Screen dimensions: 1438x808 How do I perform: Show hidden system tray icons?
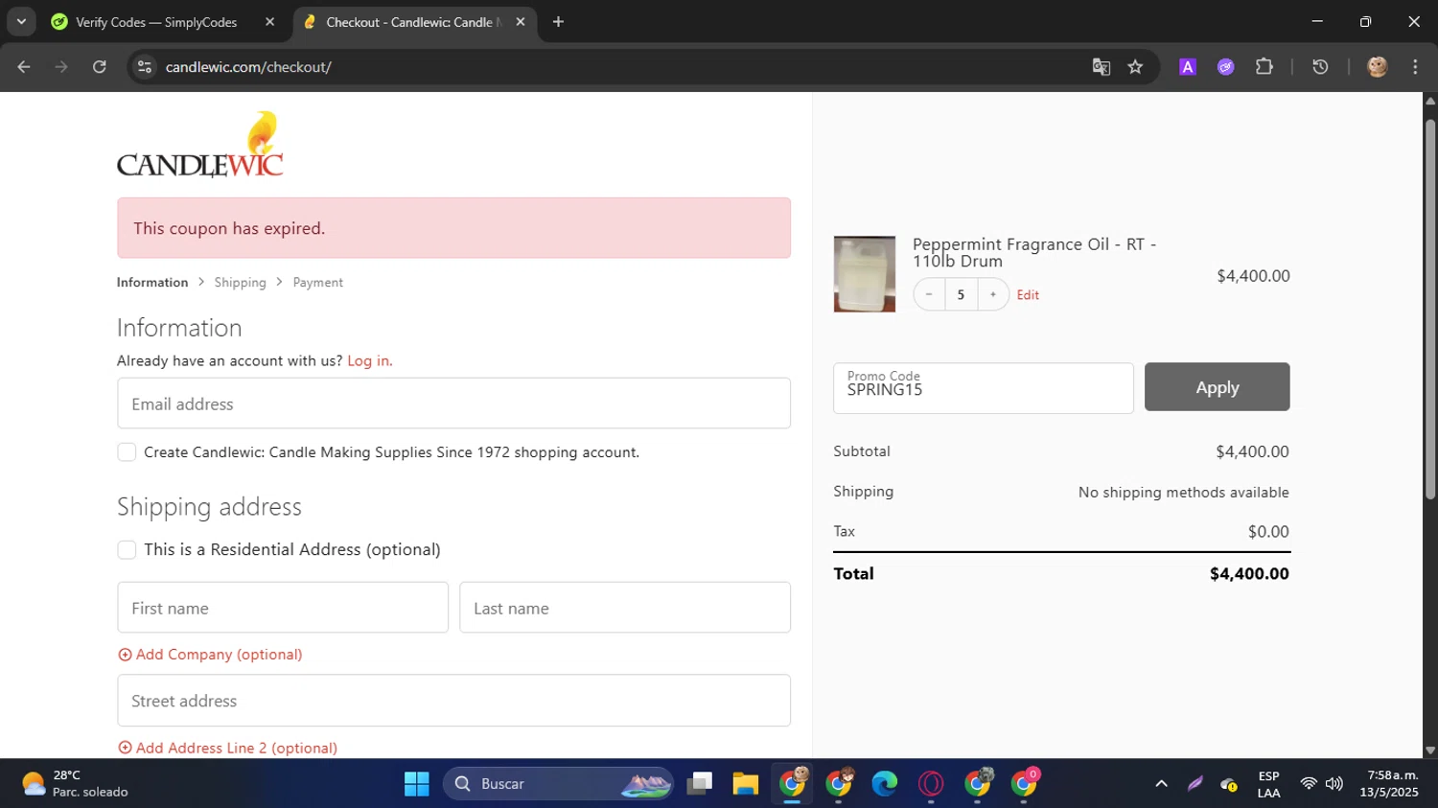[1161, 784]
